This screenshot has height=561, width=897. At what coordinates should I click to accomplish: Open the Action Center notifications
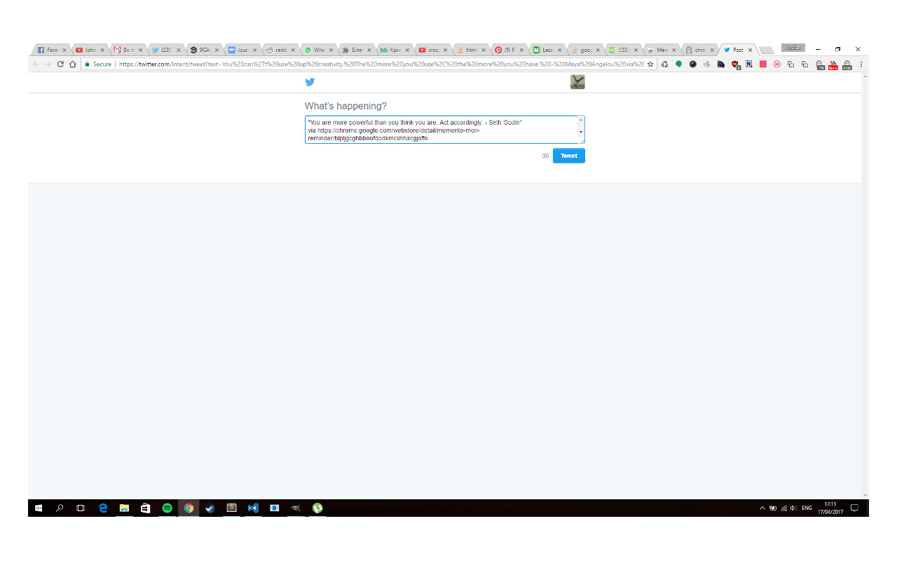click(x=854, y=508)
